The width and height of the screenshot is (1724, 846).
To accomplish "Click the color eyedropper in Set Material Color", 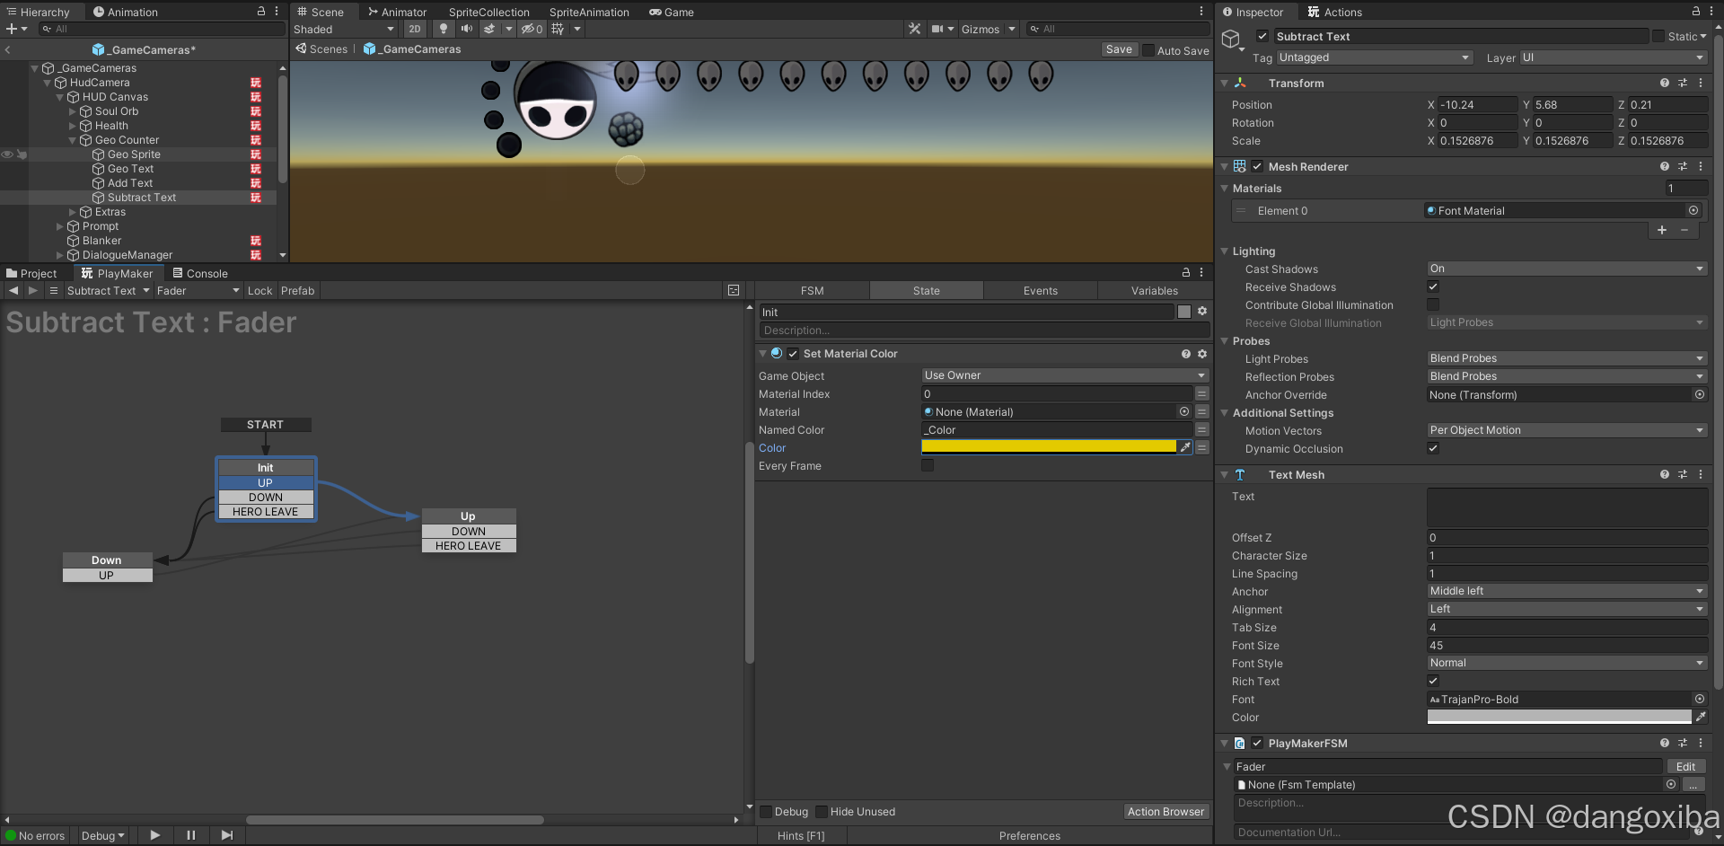I will tap(1185, 447).
